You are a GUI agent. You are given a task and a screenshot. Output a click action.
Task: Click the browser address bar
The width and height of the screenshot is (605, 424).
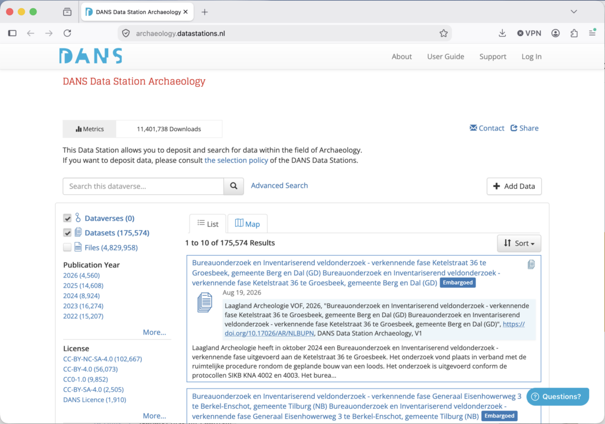[284, 33]
